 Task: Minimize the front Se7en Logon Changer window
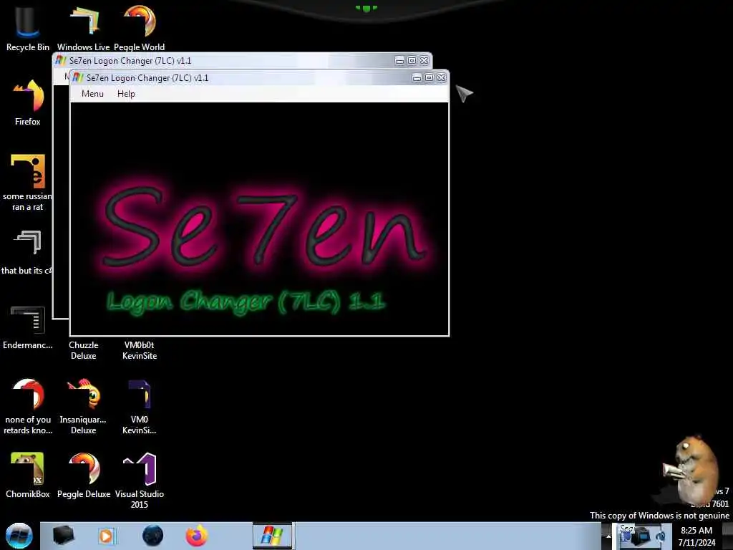pos(417,77)
